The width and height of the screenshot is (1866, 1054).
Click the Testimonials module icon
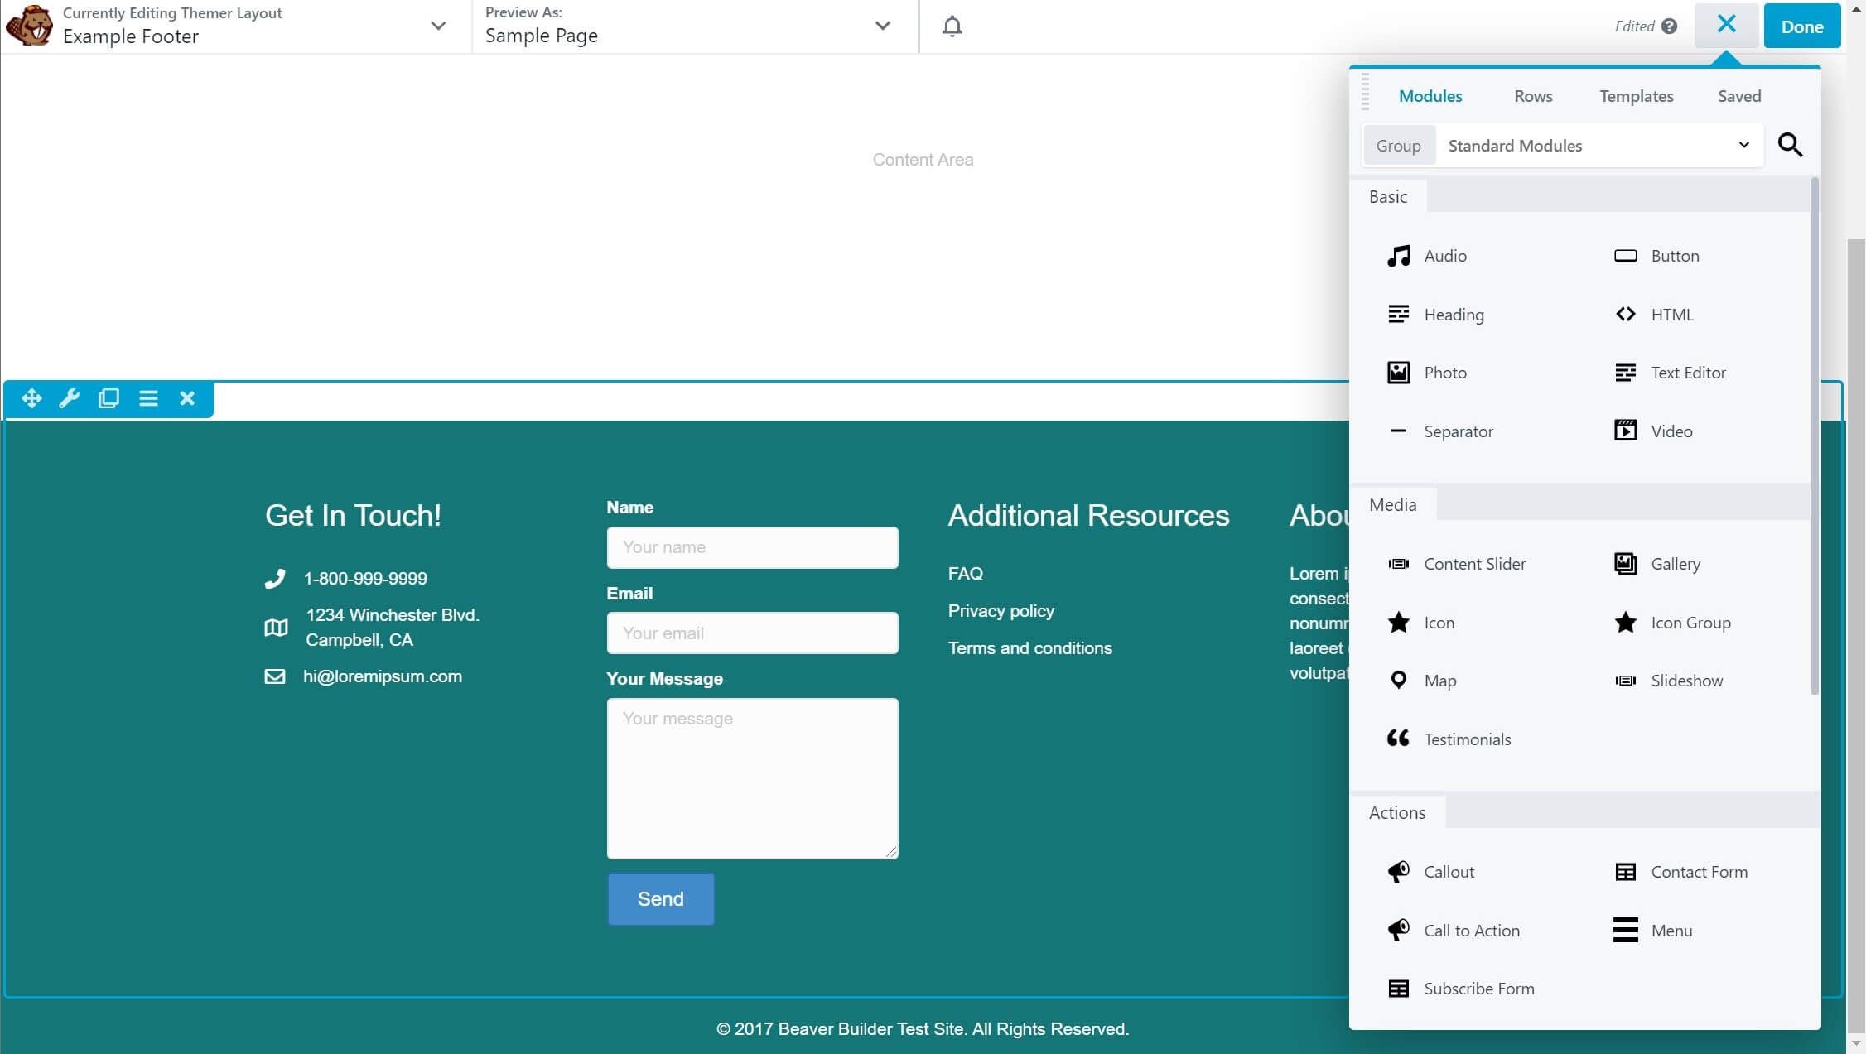tap(1398, 739)
